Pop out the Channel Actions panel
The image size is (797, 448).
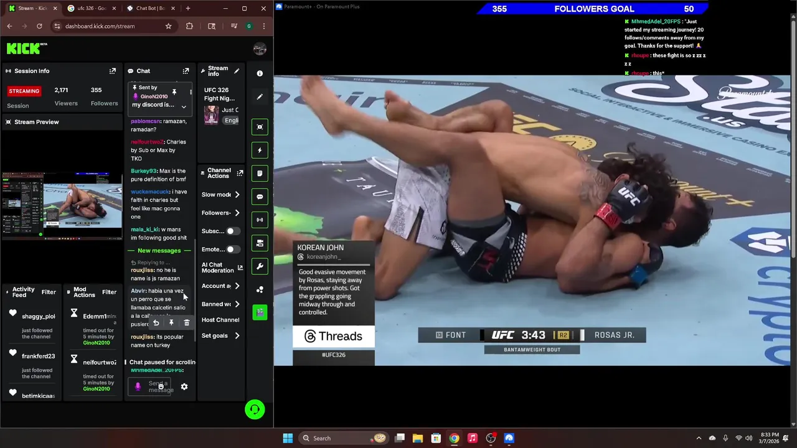coord(240,173)
